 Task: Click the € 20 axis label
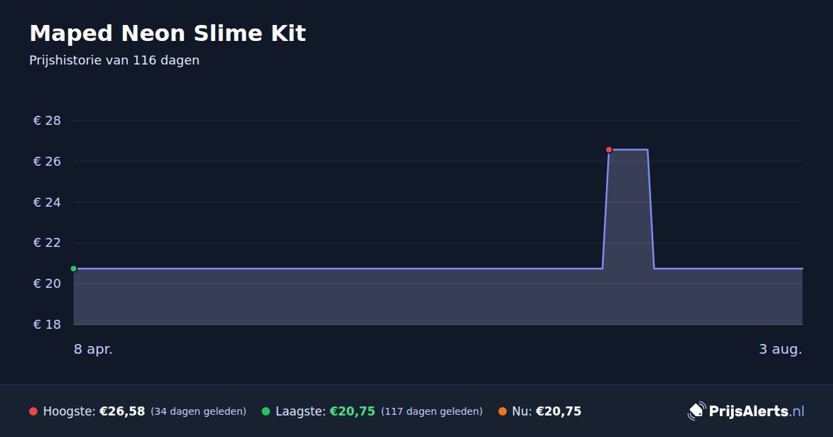pyautogui.click(x=47, y=284)
